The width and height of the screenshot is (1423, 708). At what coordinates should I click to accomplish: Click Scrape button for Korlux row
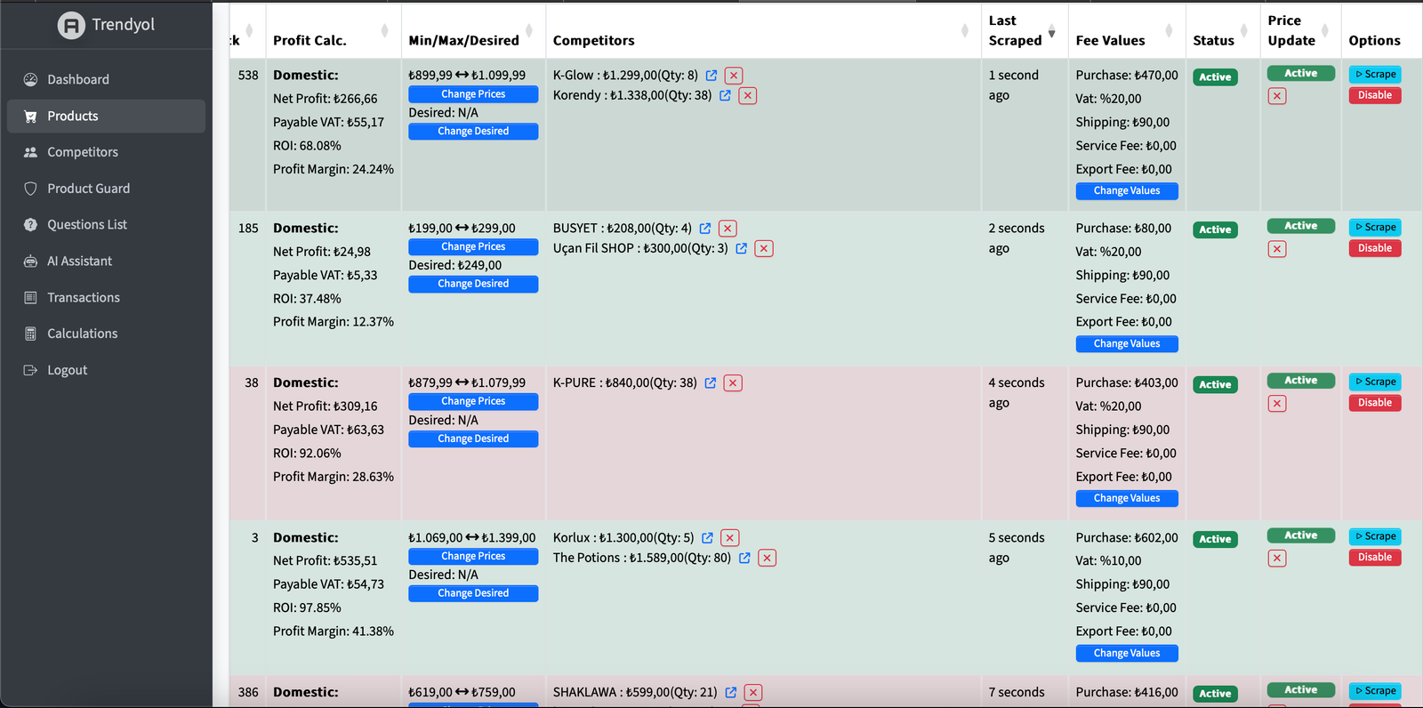[x=1375, y=536]
